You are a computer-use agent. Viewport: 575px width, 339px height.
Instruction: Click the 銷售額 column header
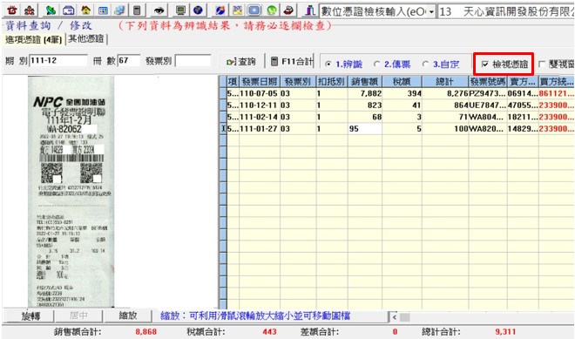pos(364,81)
